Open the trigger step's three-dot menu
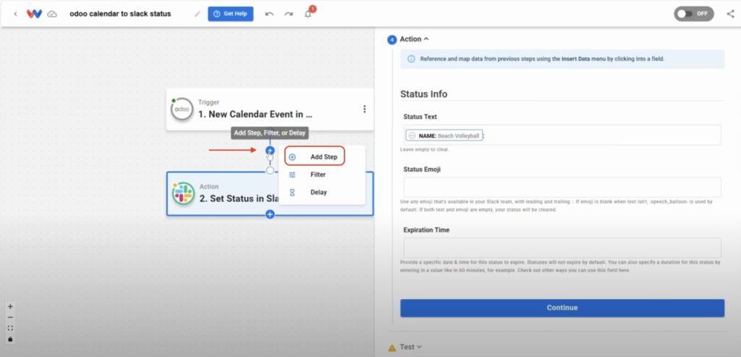Screen dimensions: 741x357 [x=364, y=109]
